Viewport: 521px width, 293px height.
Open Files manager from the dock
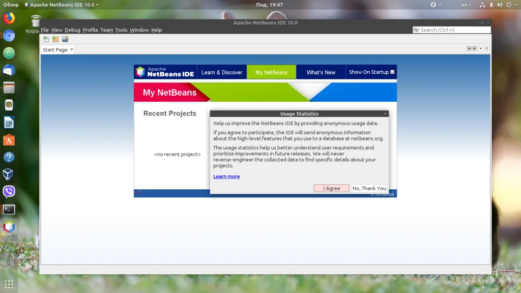[9, 87]
